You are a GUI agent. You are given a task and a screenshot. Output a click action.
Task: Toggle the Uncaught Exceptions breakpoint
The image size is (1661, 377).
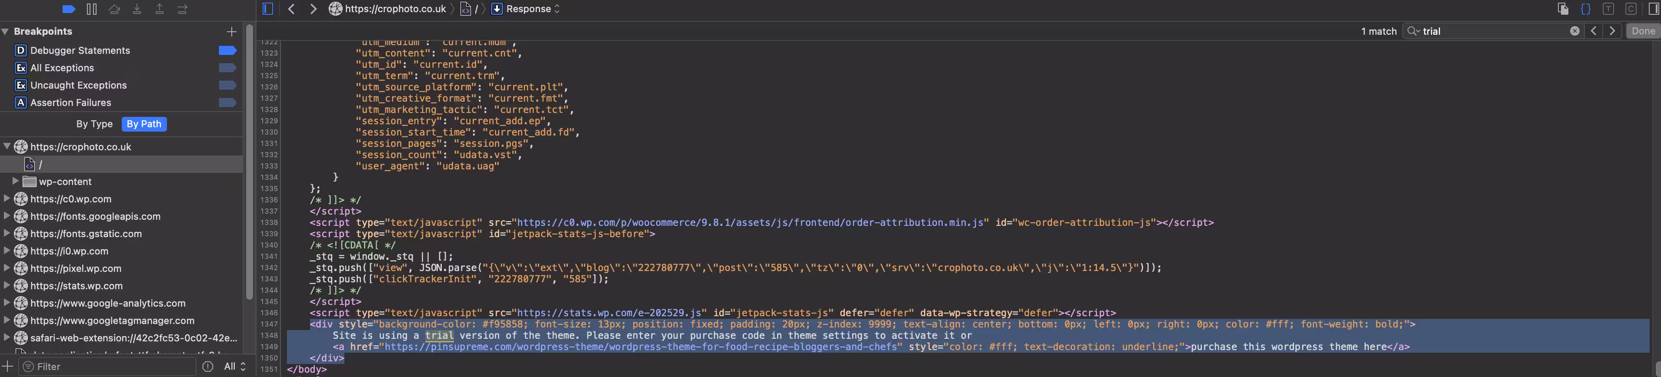click(x=227, y=85)
